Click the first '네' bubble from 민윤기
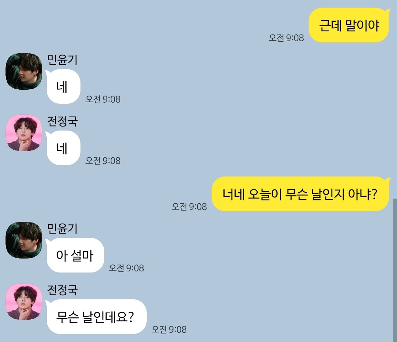The width and height of the screenshot is (397, 342). [63, 87]
